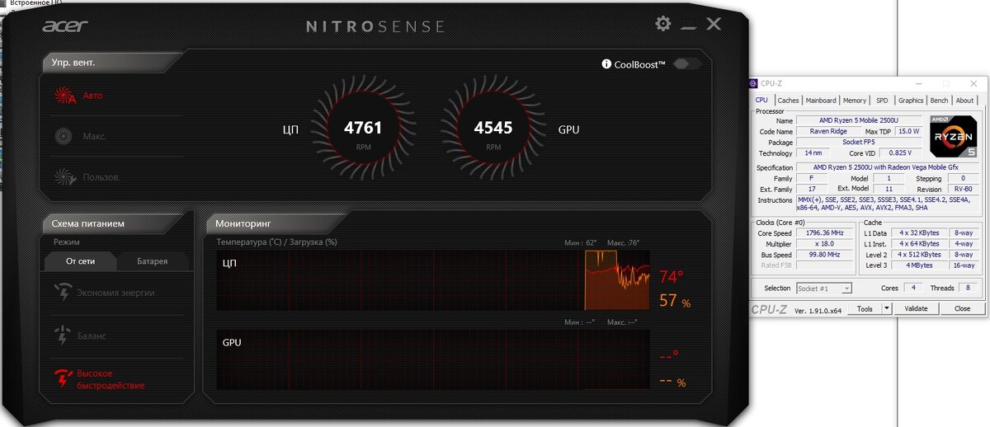Click the Экономия энергии plug icon

(x=63, y=293)
